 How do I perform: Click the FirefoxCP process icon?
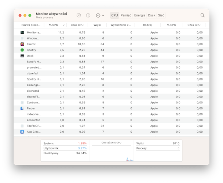pyautogui.click(x=22, y=126)
